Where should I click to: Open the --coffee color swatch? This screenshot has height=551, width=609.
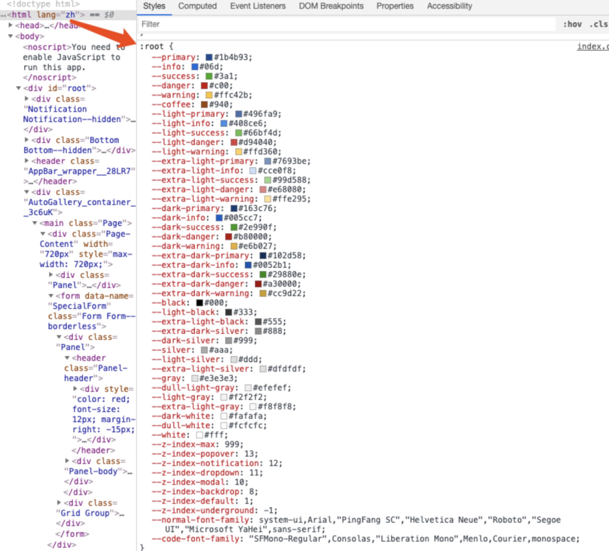205,105
